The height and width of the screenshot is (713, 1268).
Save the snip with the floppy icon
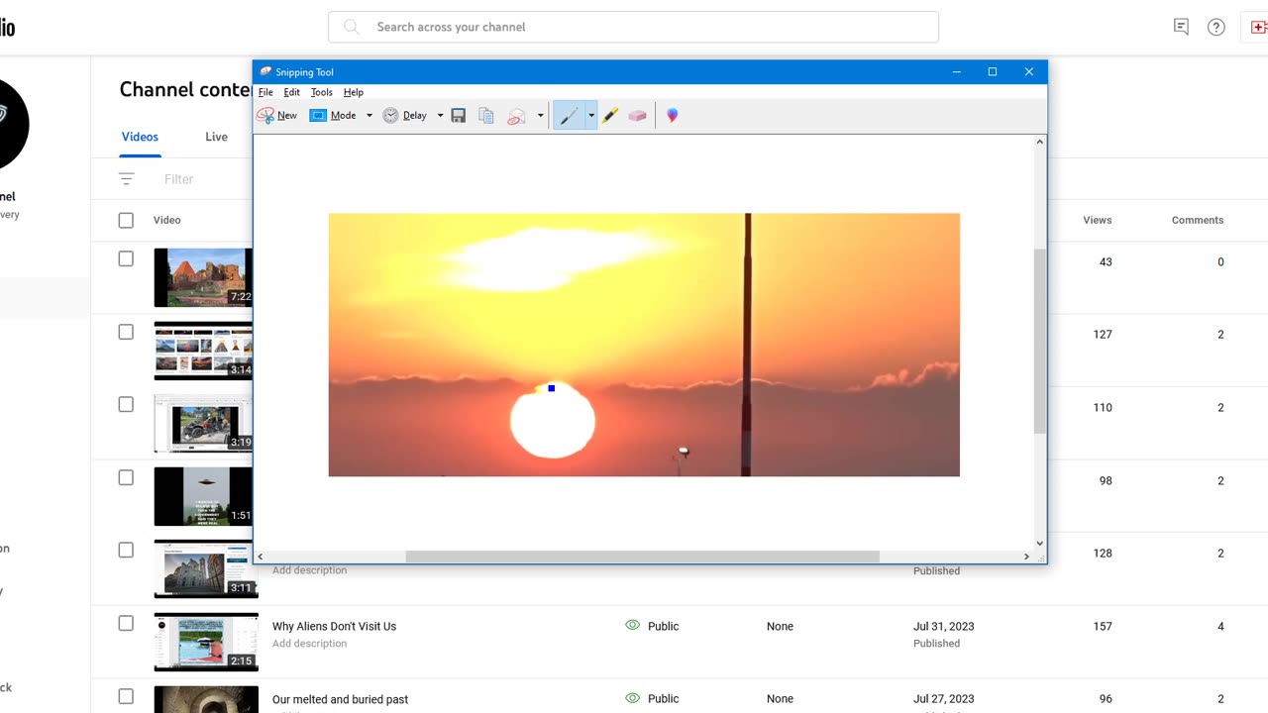tap(459, 116)
